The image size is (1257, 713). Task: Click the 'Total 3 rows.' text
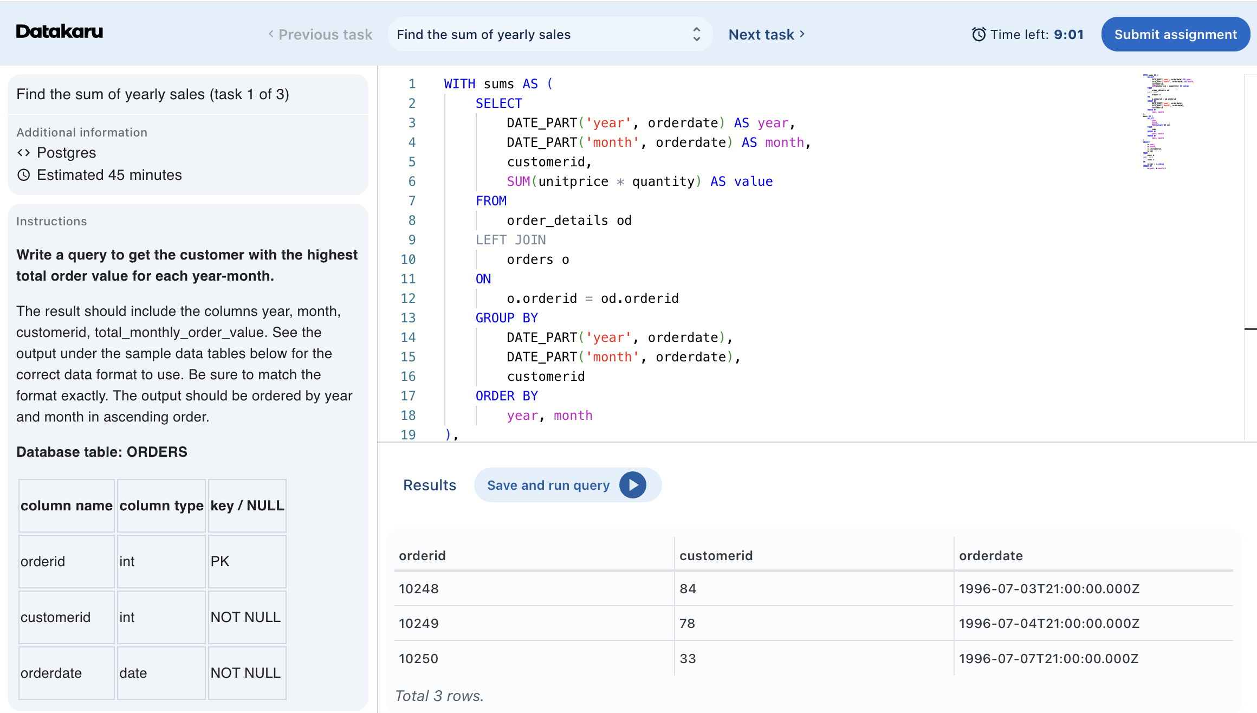click(x=439, y=696)
